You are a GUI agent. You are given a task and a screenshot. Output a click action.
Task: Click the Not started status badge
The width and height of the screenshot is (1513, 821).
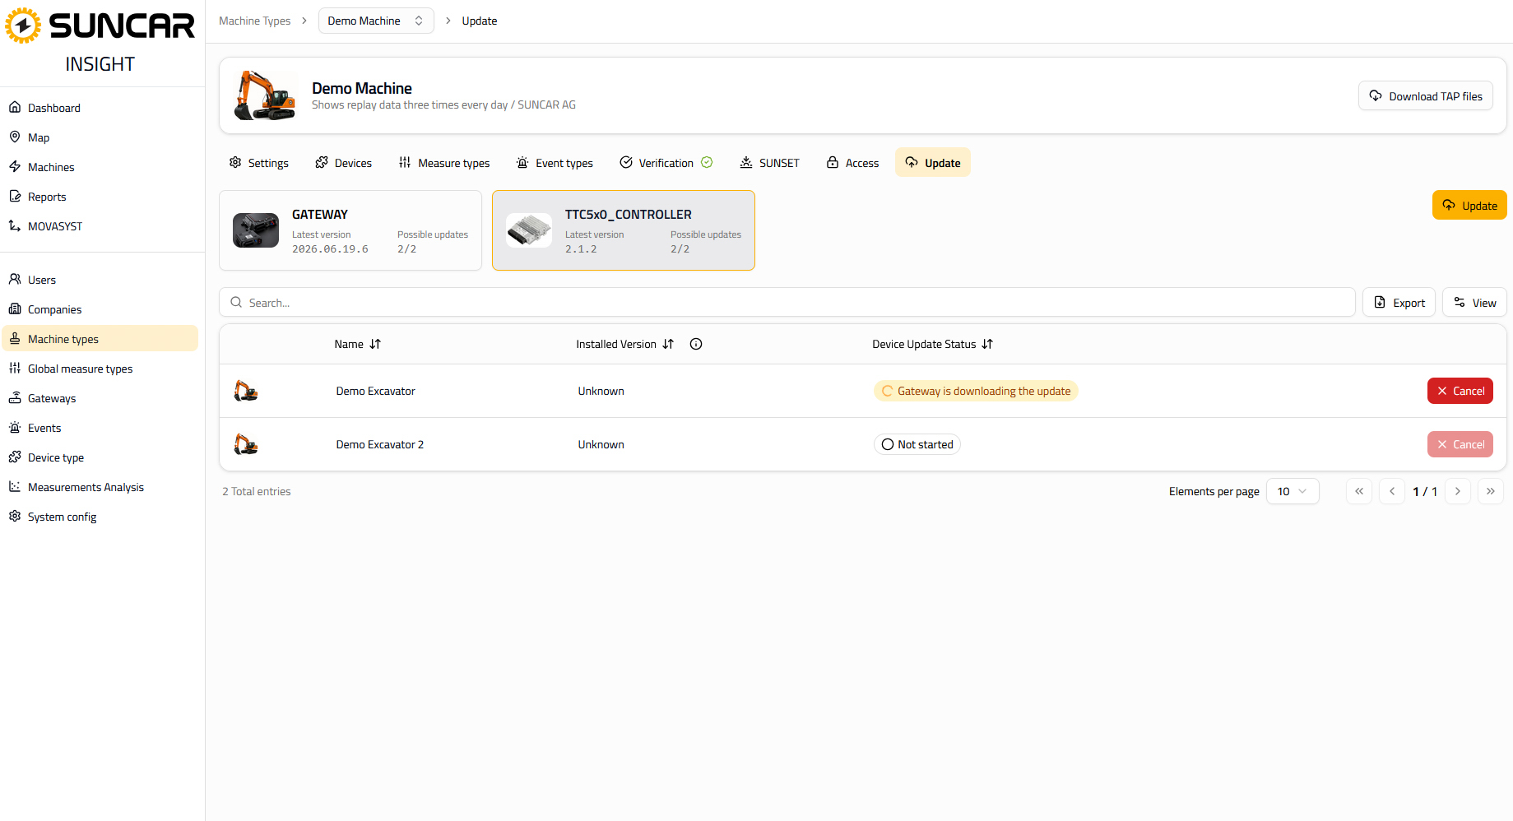click(917, 444)
